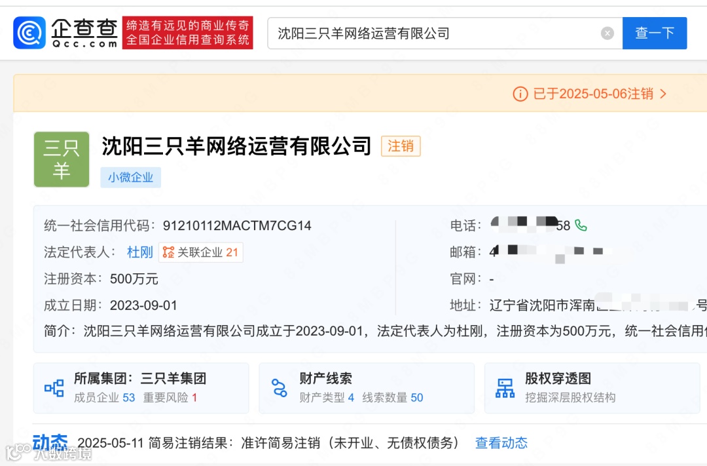Open legal representative 杜刚's profile
Image resolution: width=707 pixels, height=466 pixels.
140,252
